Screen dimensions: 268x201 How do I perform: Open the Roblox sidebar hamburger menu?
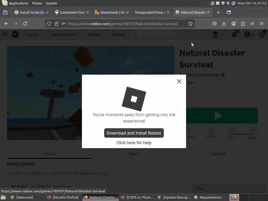(x=5, y=34)
